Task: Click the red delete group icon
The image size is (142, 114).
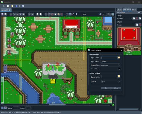Action: [x=137, y=18]
